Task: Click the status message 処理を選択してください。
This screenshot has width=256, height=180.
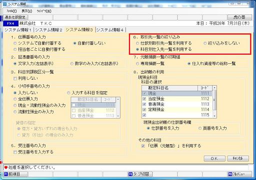Action: (32, 168)
